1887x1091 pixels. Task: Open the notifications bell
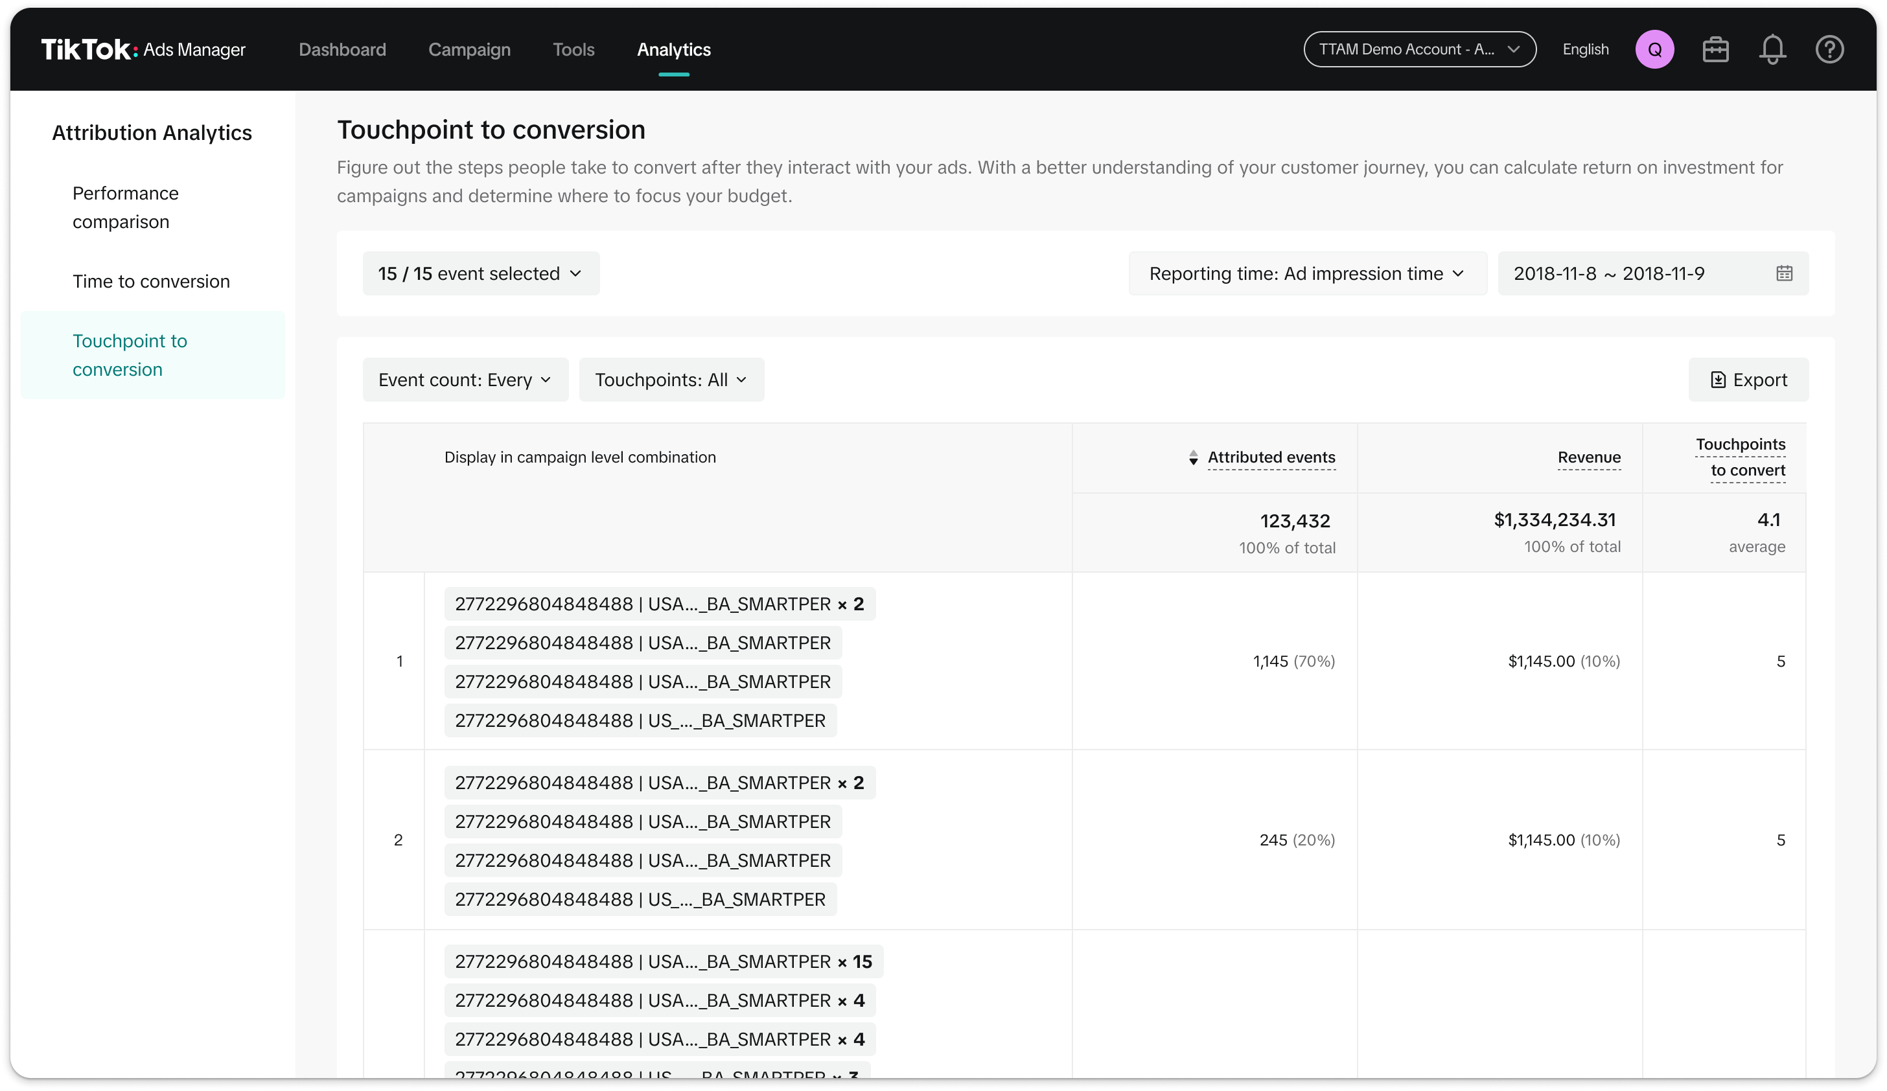click(1772, 49)
